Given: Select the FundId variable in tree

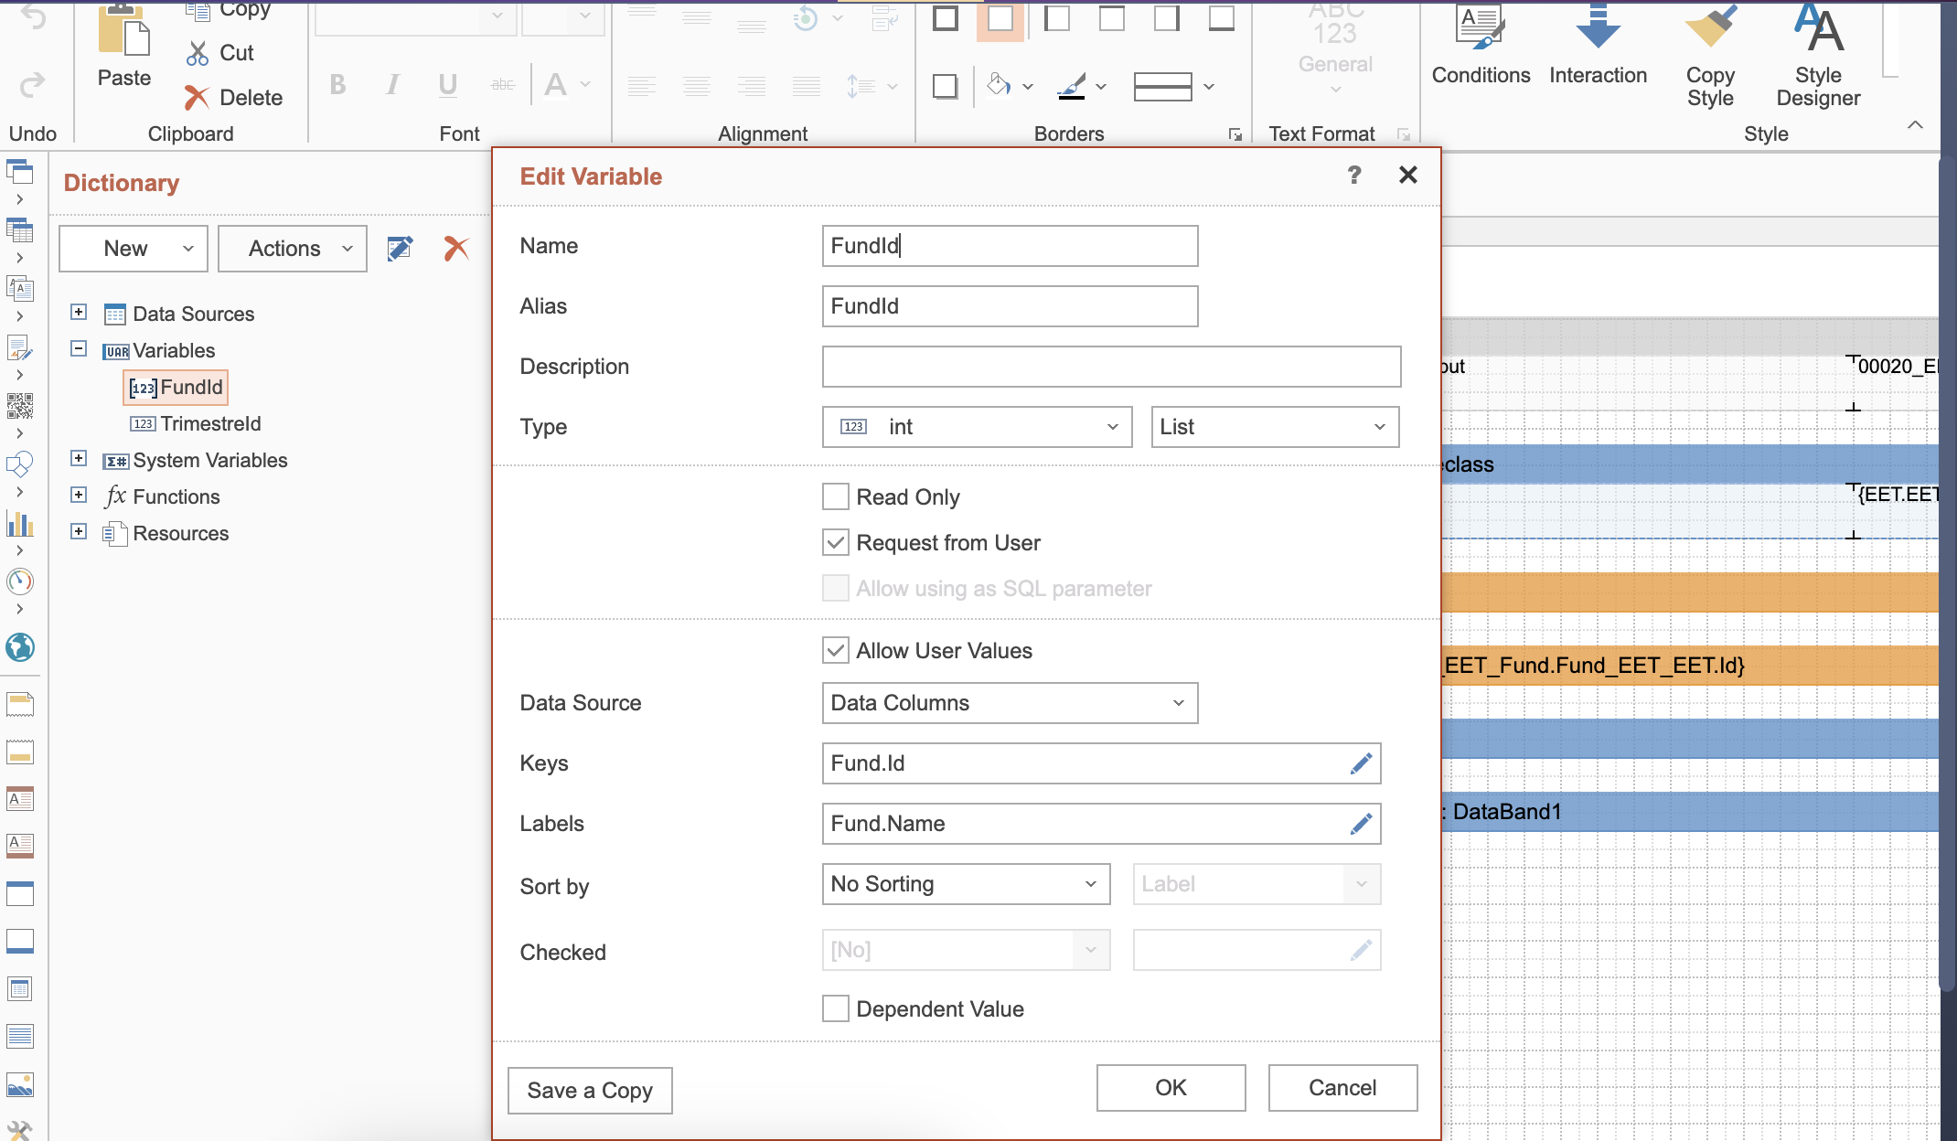Looking at the screenshot, I should 175,388.
